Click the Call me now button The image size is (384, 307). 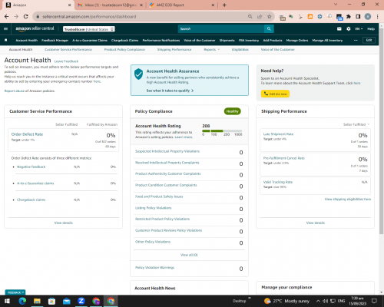275,94
